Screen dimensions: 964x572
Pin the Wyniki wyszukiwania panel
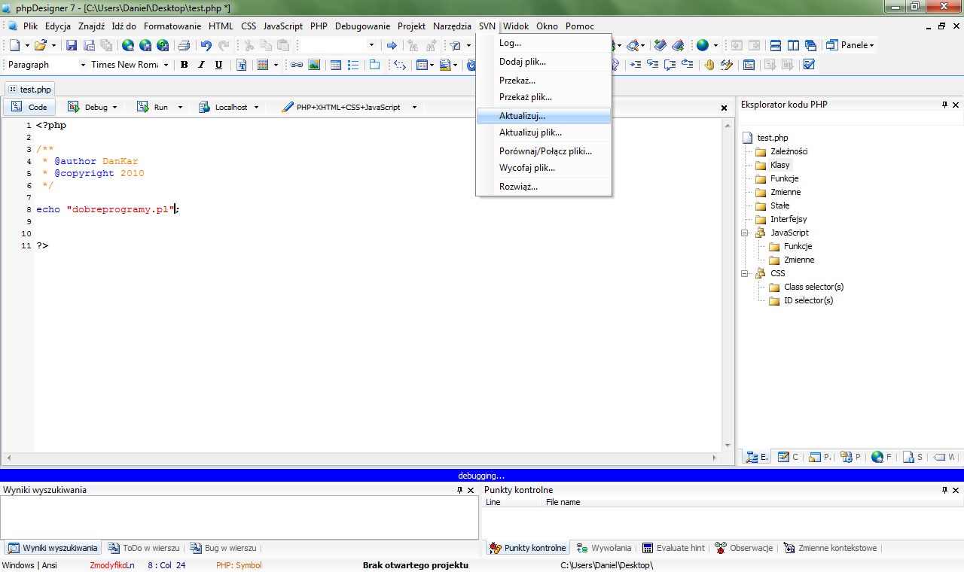click(x=460, y=490)
